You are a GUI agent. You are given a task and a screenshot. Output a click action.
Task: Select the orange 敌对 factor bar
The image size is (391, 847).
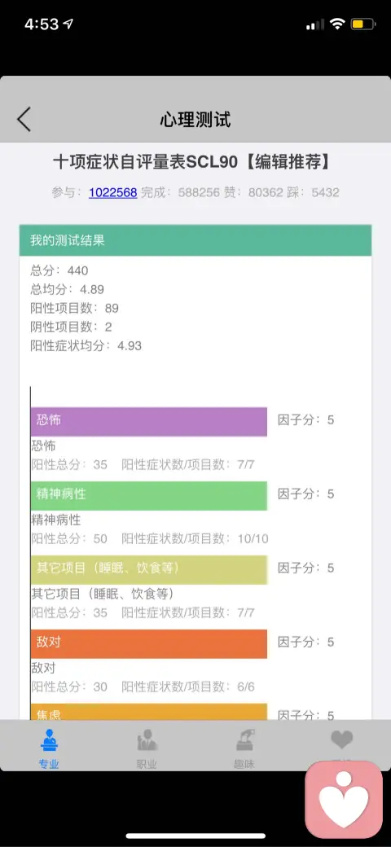coord(148,643)
